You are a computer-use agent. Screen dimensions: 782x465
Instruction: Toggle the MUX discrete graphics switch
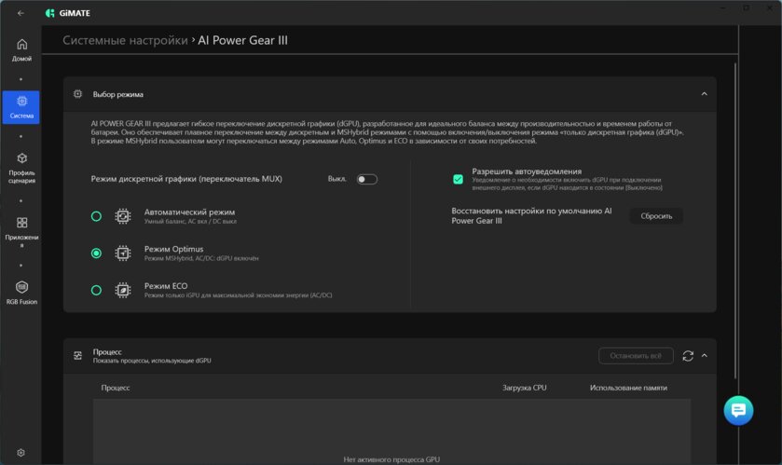coord(367,179)
